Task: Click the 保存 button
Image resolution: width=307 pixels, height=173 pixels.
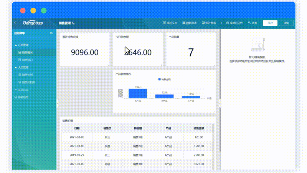Action: 270,23
